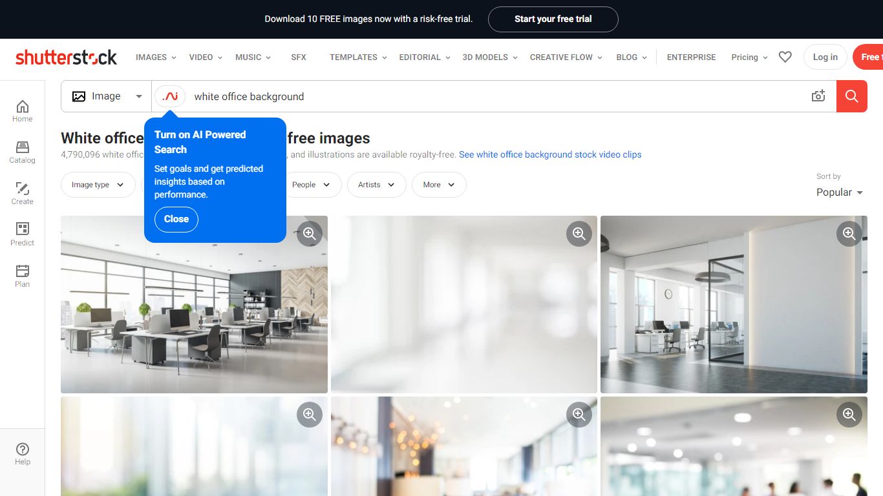Image resolution: width=883 pixels, height=496 pixels.
Task: Open the Plan sidebar icon
Action: point(22,276)
